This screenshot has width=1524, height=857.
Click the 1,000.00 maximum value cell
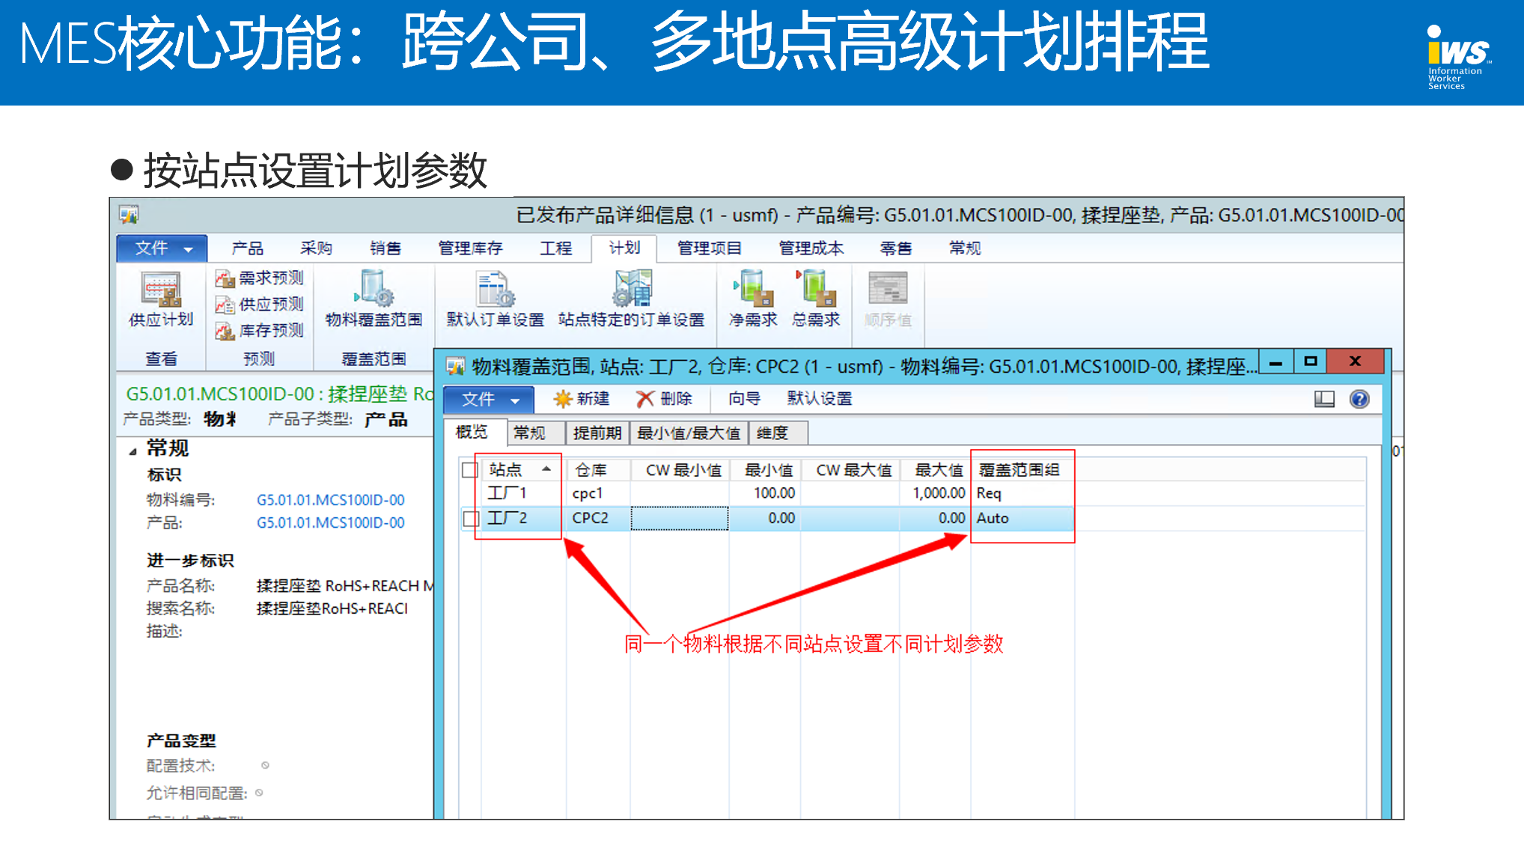click(935, 493)
